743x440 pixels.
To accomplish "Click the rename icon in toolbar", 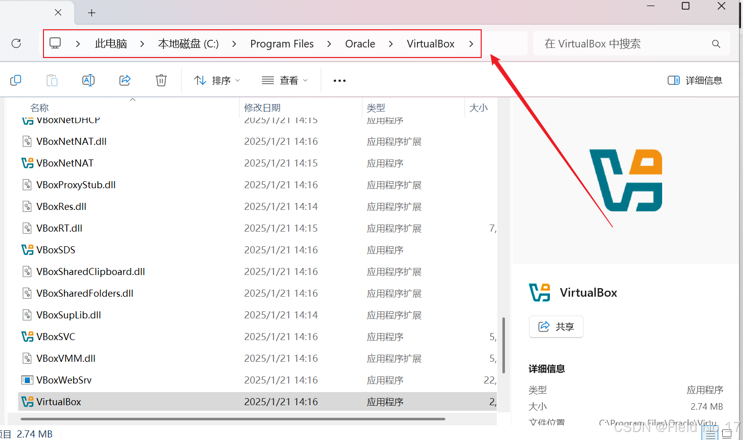I will tap(88, 80).
